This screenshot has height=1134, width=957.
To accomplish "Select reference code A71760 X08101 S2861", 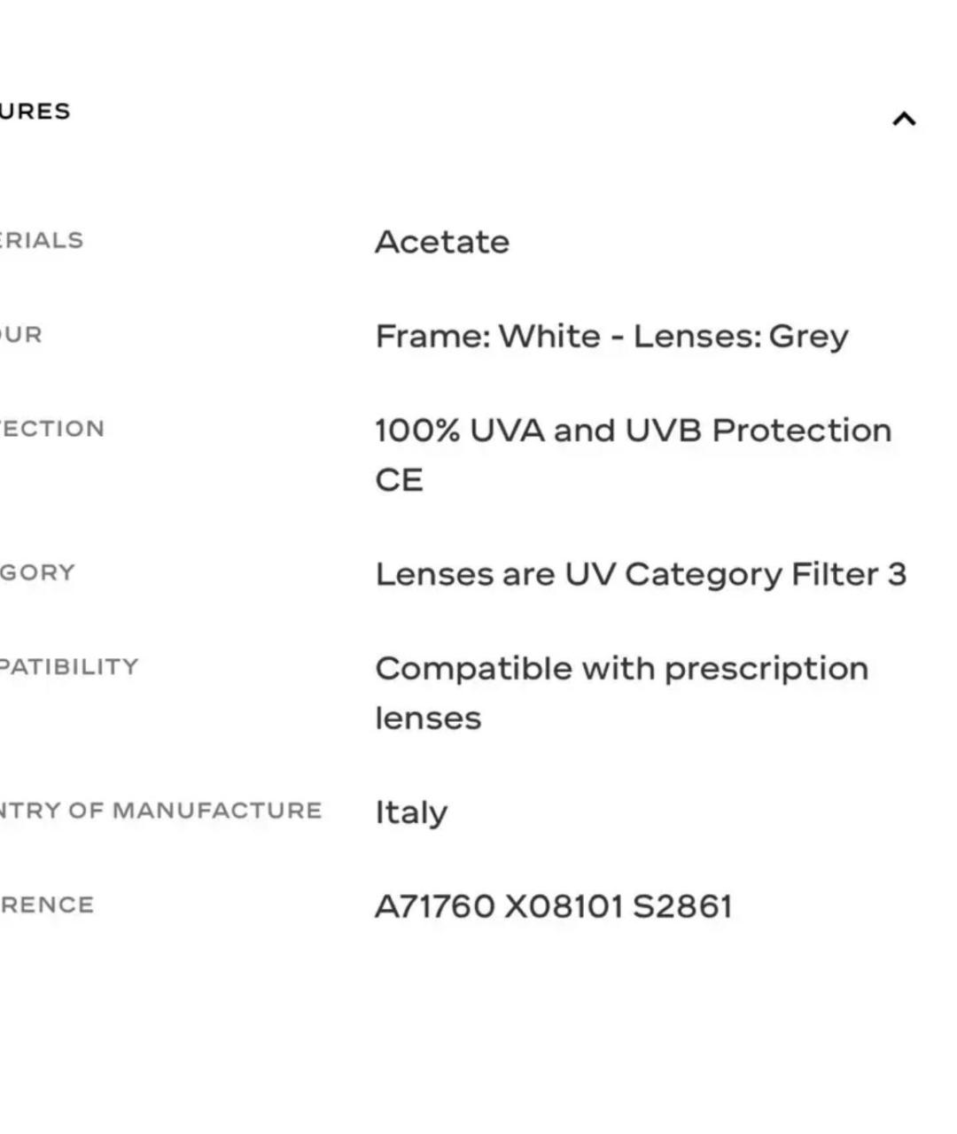I will point(553,906).
